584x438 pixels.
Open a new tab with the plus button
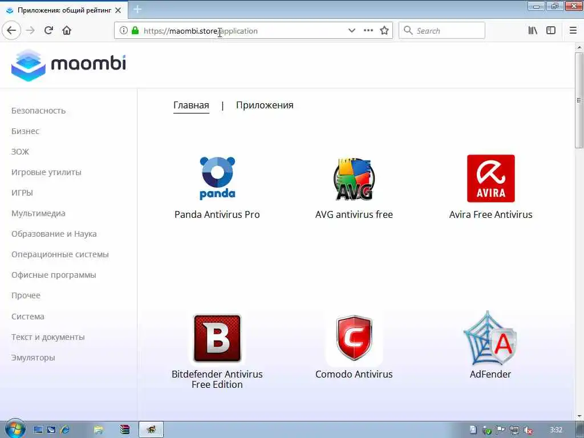137,10
